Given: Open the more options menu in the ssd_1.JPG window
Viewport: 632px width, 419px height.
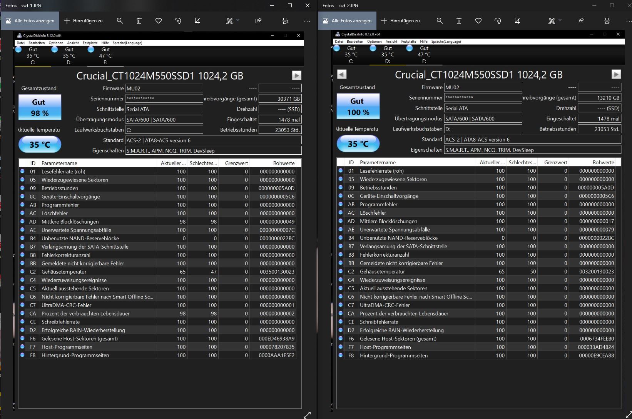Looking at the screenshot, I should (x=307, y=21).
